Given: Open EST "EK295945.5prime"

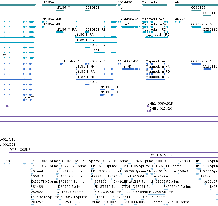Looking at the screenshot, I should click(x=178, y=187).
